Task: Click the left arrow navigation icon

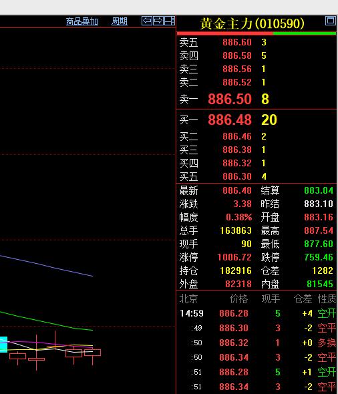Action: coord(147,21)
